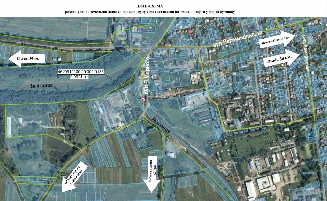Select the subtitle text about the land auction
Screen dimensions: 327x201
(x=150, y=12)
